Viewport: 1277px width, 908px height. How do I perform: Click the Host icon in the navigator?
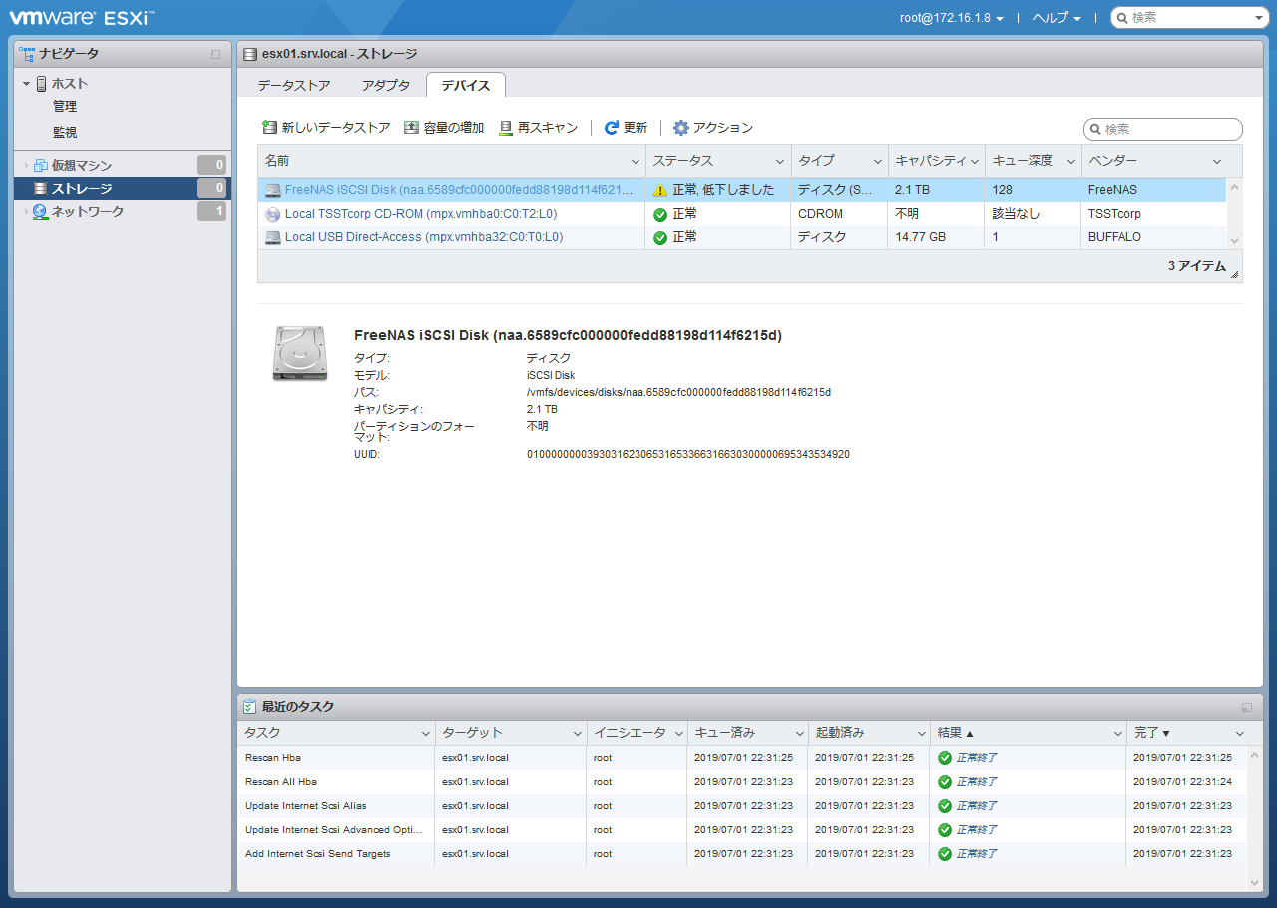point(41,84)
